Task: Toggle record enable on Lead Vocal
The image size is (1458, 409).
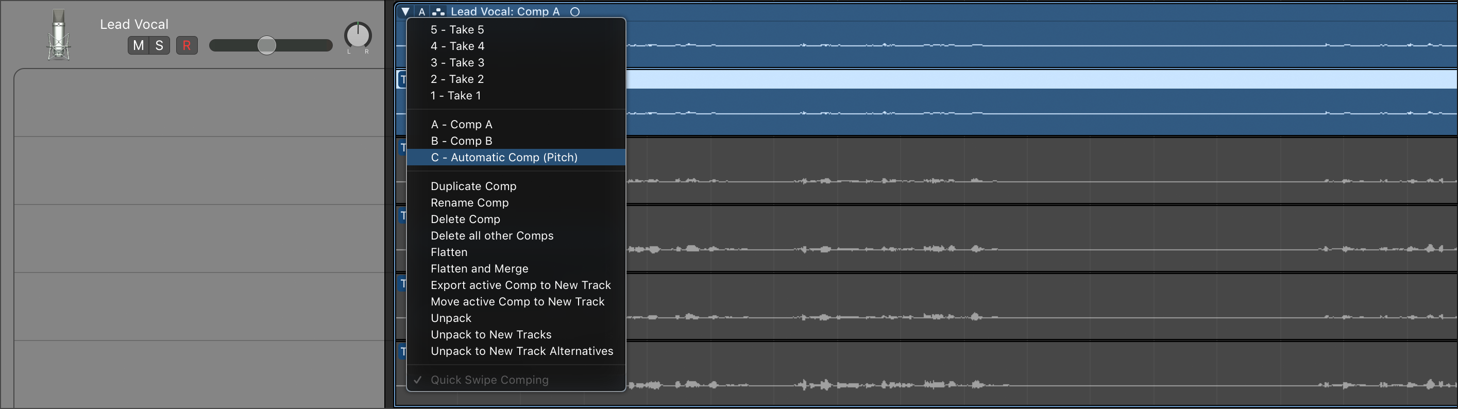Action: coord(187,45)
